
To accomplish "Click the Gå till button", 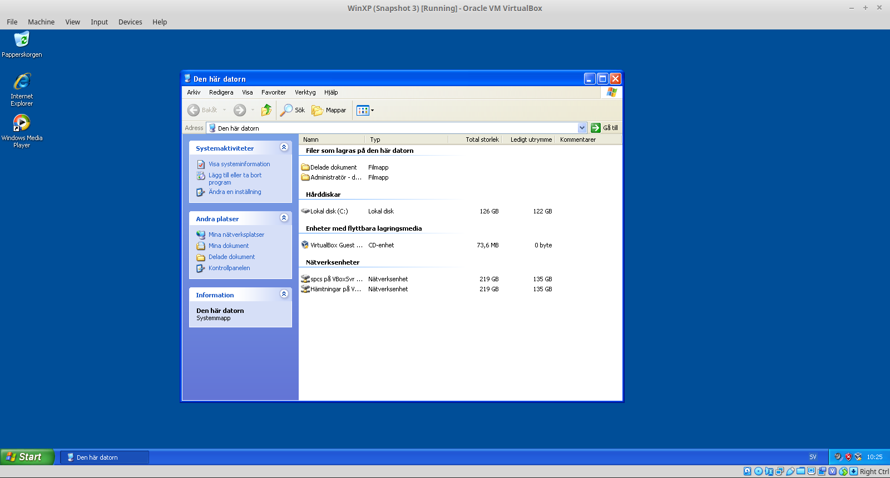I will [605, 128].
